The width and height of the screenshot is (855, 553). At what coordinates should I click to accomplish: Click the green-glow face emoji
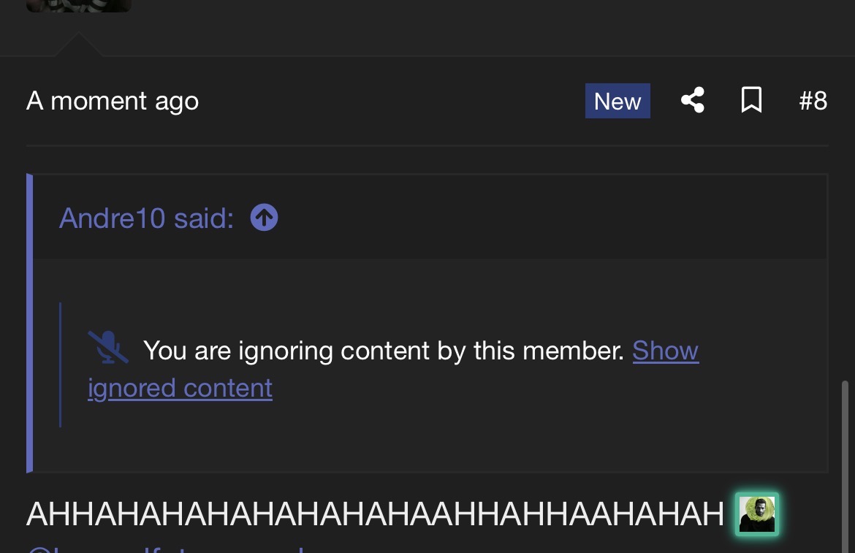(x=757, y=514)
